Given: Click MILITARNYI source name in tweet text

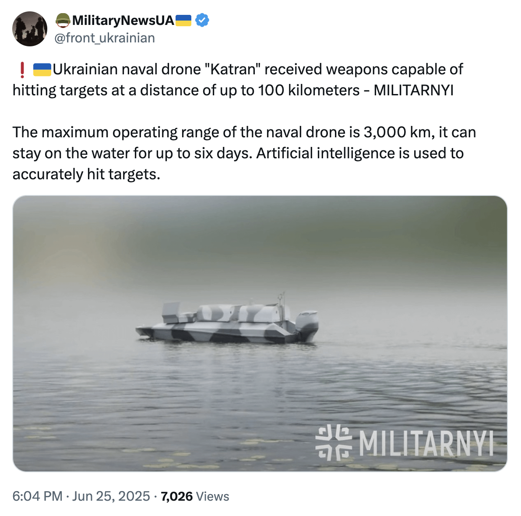Looking at the screenshot, I should (x=413, y=91).
